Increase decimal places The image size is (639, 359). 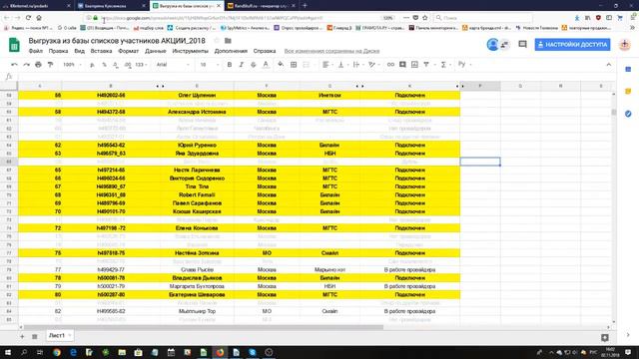pos(128,65)
